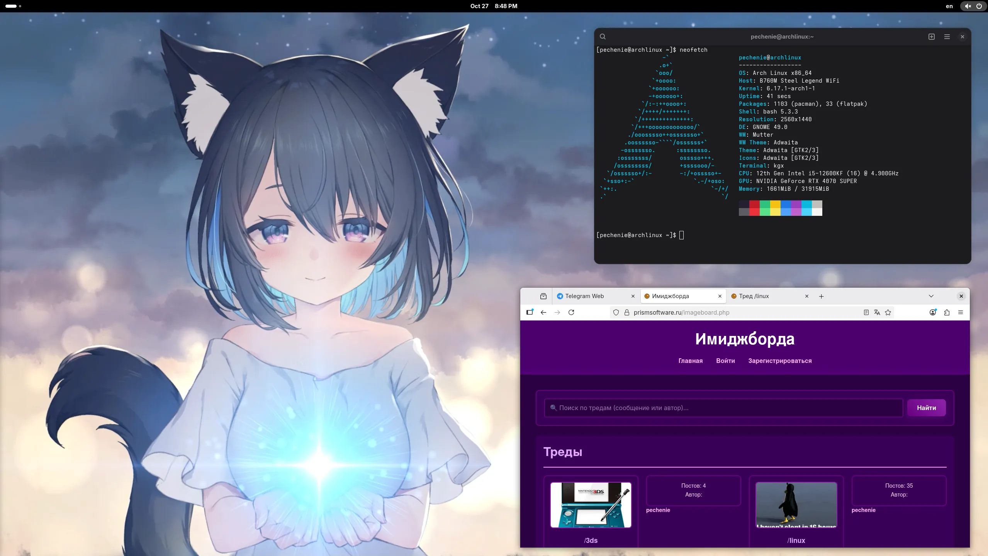Close the Имиджборда tab

(720, 296)
